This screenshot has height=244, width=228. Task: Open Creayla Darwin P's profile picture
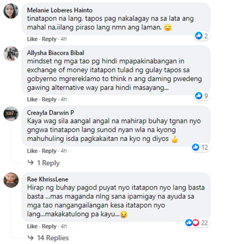[11, 114]
